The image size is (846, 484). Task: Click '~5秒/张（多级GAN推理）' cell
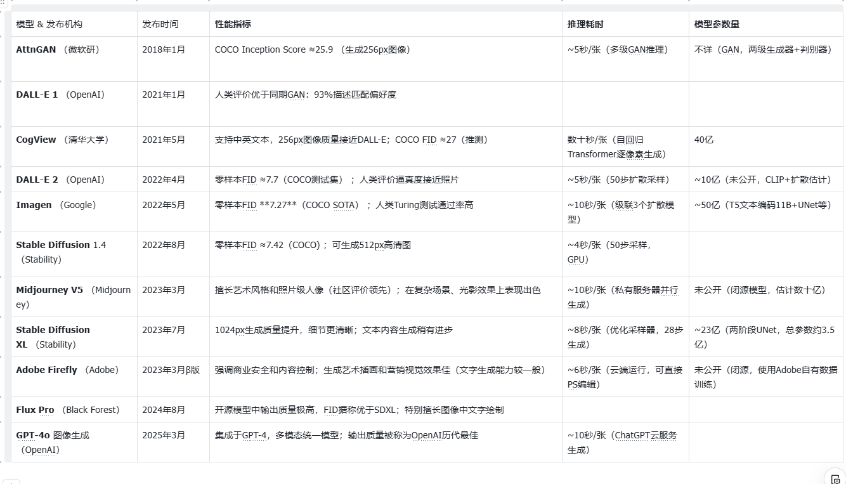625,59
